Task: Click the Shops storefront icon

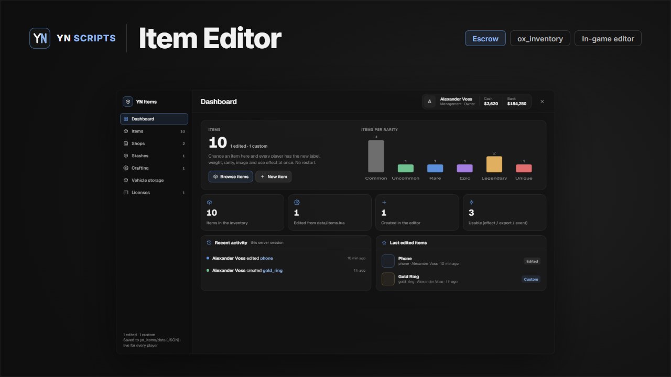Action: click(126, 143)
